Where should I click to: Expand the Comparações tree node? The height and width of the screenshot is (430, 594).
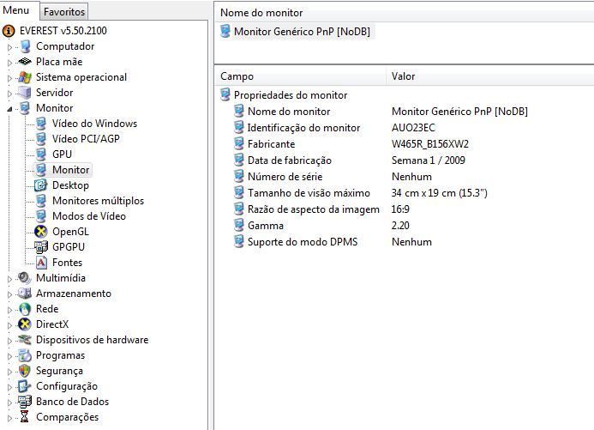9,419
